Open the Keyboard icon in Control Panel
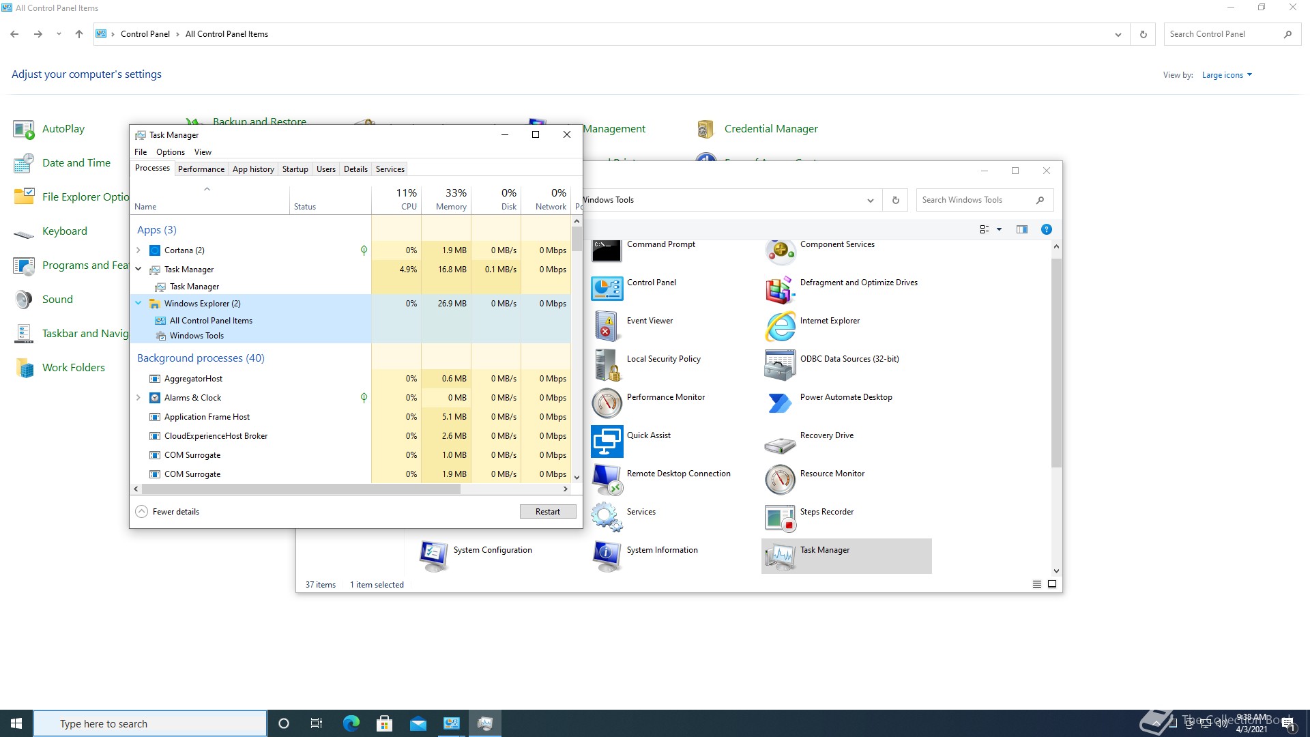Image resolution: width=1310 pixels, height=737 pixels. pyautogui.click(x=24, y=233)
